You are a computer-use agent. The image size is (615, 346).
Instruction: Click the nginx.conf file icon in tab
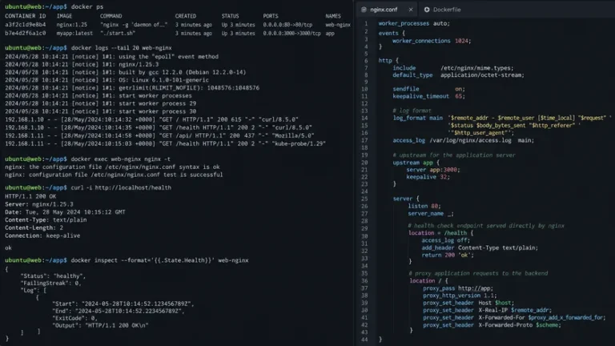point(364,10)
